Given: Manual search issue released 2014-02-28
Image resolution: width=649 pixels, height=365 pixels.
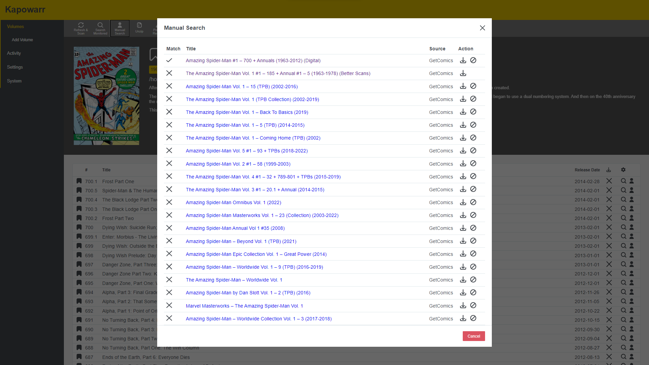Looking at the screenshot, I should 631,181.
